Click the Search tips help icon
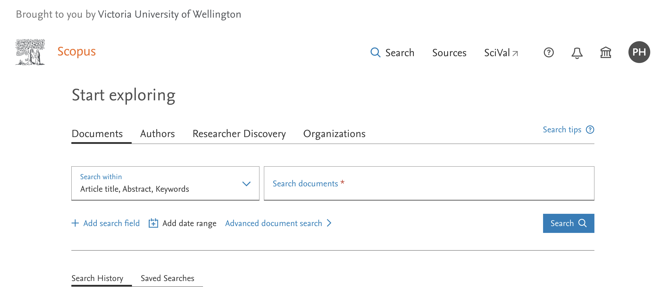Image resolution: width=658 pixels, height=298 pixels. [x=590, y=130]
